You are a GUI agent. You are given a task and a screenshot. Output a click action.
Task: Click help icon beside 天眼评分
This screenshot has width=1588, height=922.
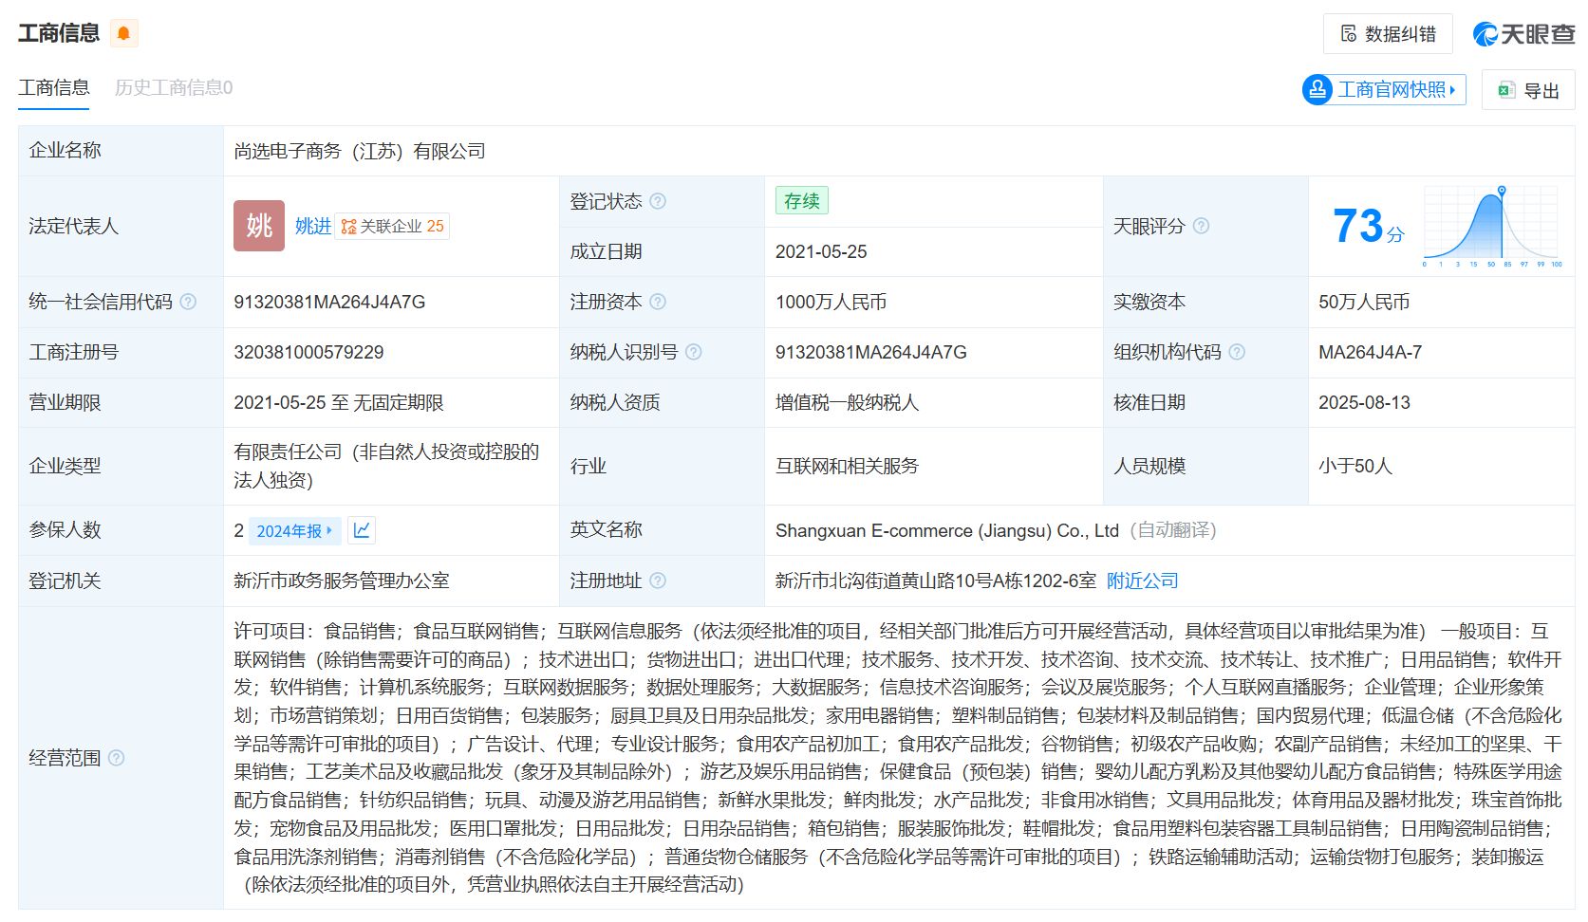click(1201, 226)
